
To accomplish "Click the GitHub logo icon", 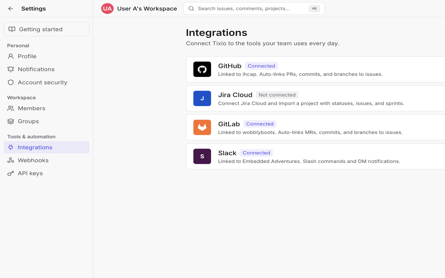I will [202, 69].
